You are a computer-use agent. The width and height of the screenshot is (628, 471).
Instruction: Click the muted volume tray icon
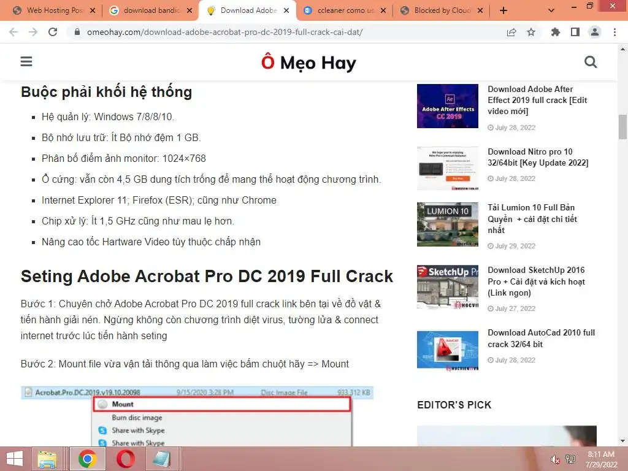pyautogui.click(x=555, y=459)
